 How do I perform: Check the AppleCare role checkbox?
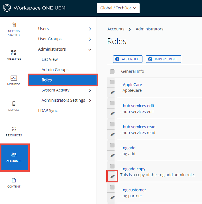[112, 82]
